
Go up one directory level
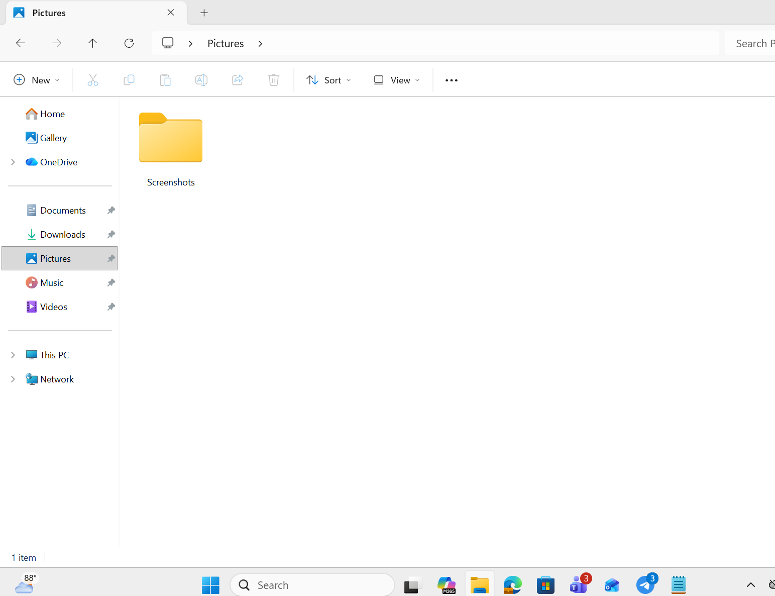coord(92,43)
